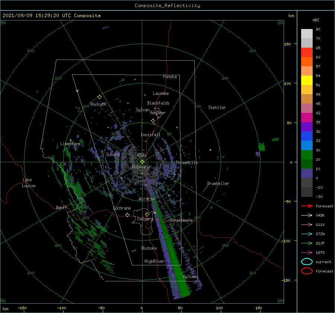Screen dimensions: 335x313
Task: Click the slate 10-0 dBZ swatch
Action: [x=307, y=173]
